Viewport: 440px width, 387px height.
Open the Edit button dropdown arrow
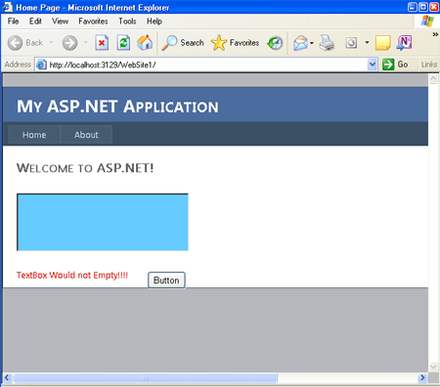pos(367,43)
